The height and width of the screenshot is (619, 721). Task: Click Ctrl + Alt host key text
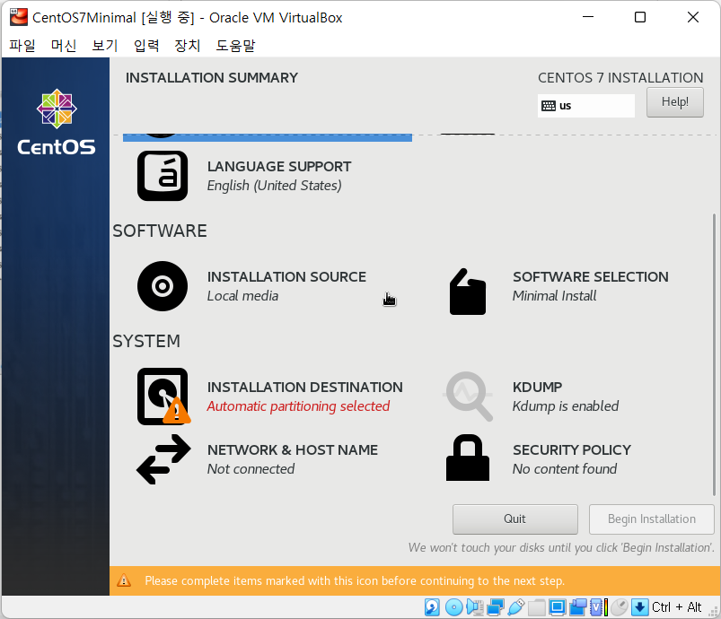(x=676, y=607)
